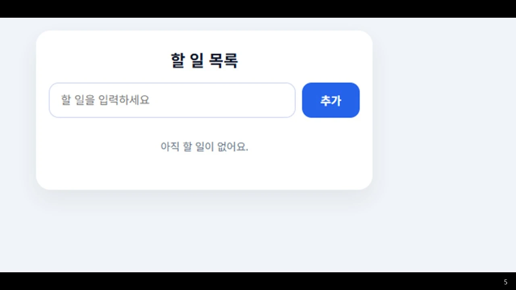
Task: Select the 할 일을 입력하세요 input field
Action: [172, 100]
